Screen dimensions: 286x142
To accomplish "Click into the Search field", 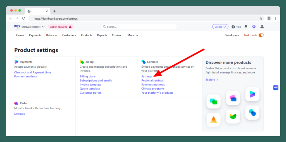I will (139, 27).
